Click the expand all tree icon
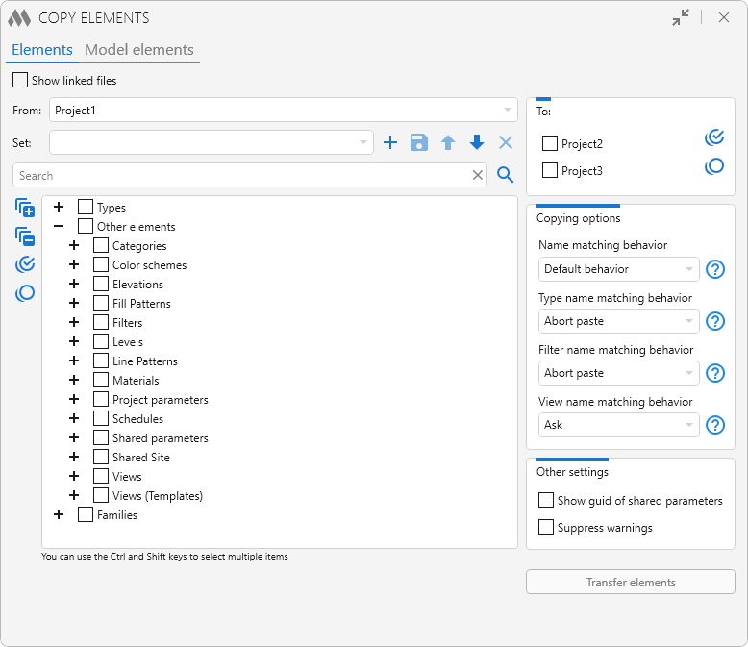Viewport: 748px width, 647px height. point(25,209)
